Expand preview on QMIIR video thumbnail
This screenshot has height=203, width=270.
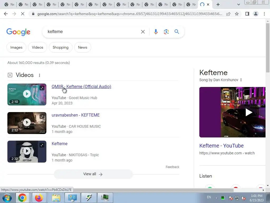(x=42, y=88)
